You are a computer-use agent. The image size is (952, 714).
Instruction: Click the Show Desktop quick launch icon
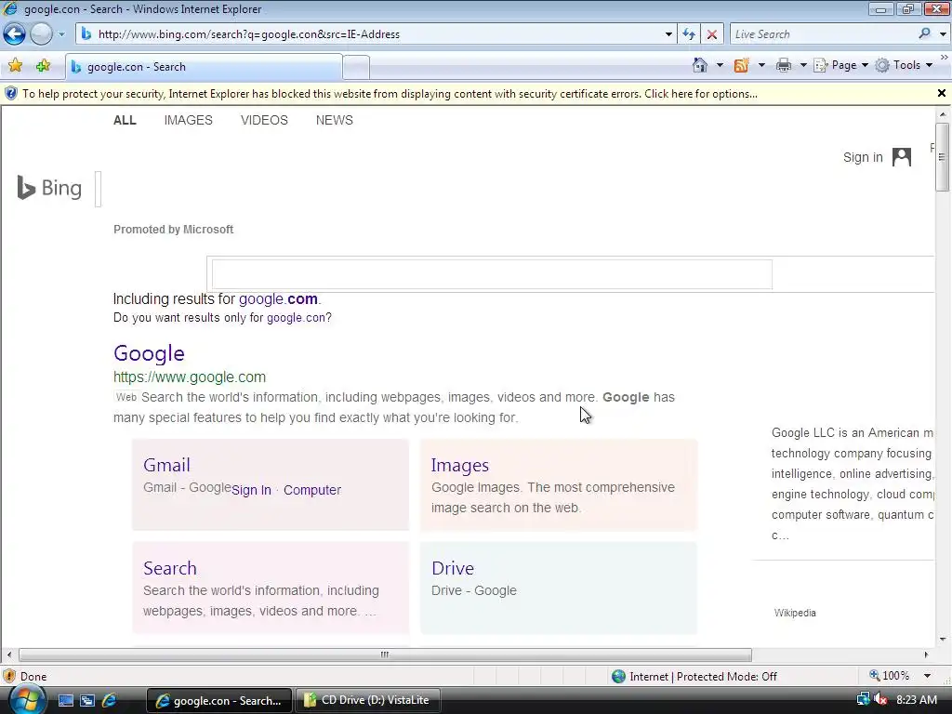tap(66, 700)
